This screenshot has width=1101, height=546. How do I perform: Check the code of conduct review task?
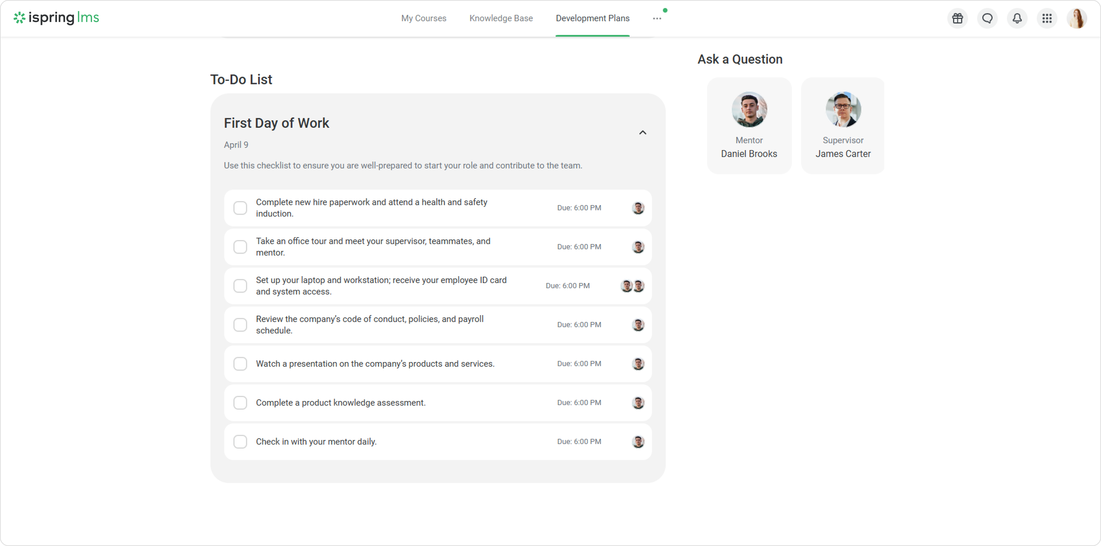[x=240, y=325]
